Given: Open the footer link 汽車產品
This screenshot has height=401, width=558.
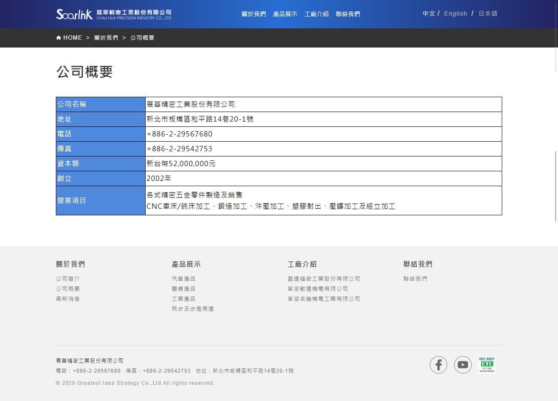Looking at the screenshot, I should click(184, 279).
